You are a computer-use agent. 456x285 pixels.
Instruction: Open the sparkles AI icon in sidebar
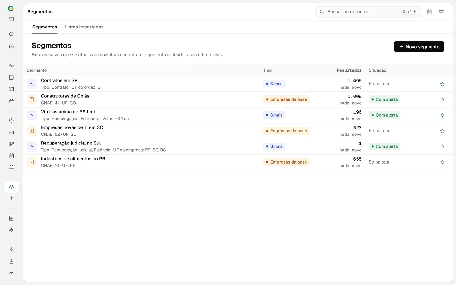coord(11,250)
